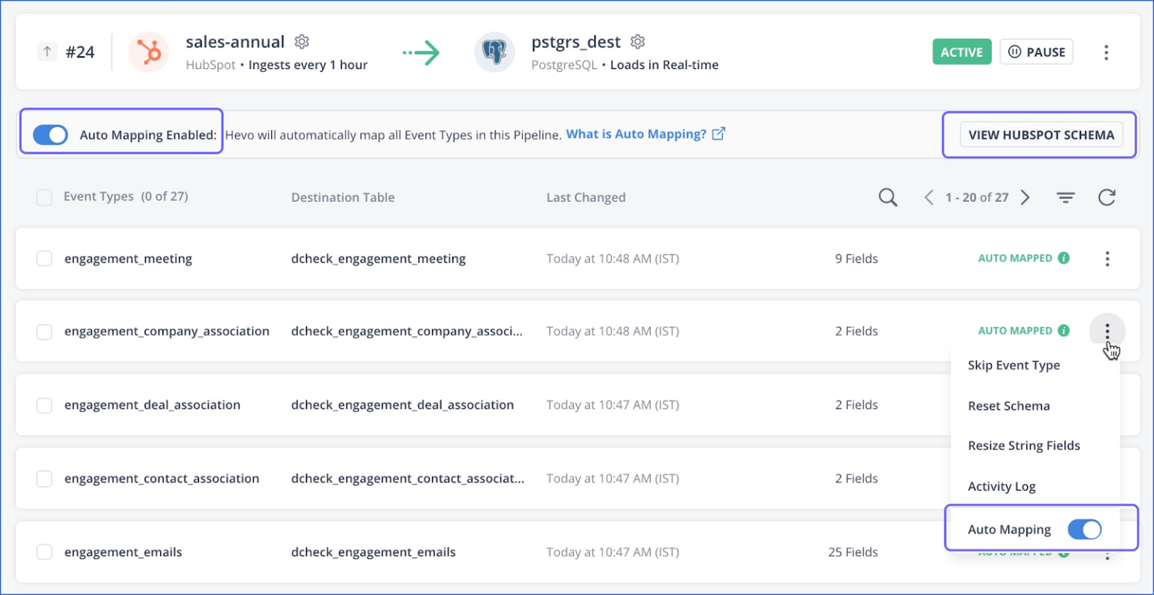Select the Event Types header checkbox
Image resolution: width=1154 pixels, height=595 pixels.
[x=44, y=196]
